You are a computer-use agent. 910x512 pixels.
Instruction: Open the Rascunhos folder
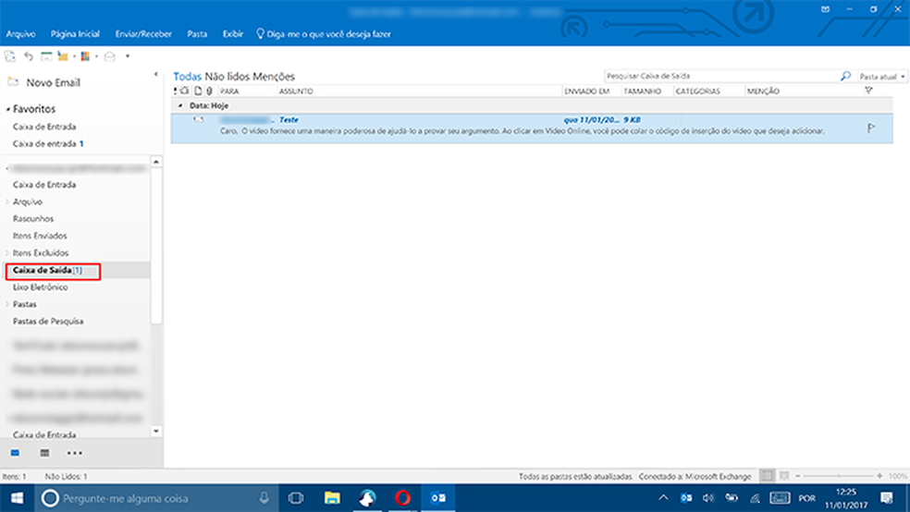pos(33,219)
